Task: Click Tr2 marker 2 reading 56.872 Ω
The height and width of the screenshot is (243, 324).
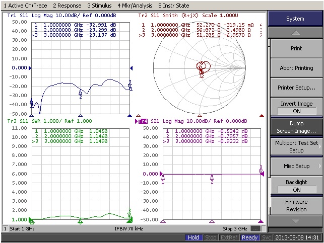Action: click(x=208, y=30)
